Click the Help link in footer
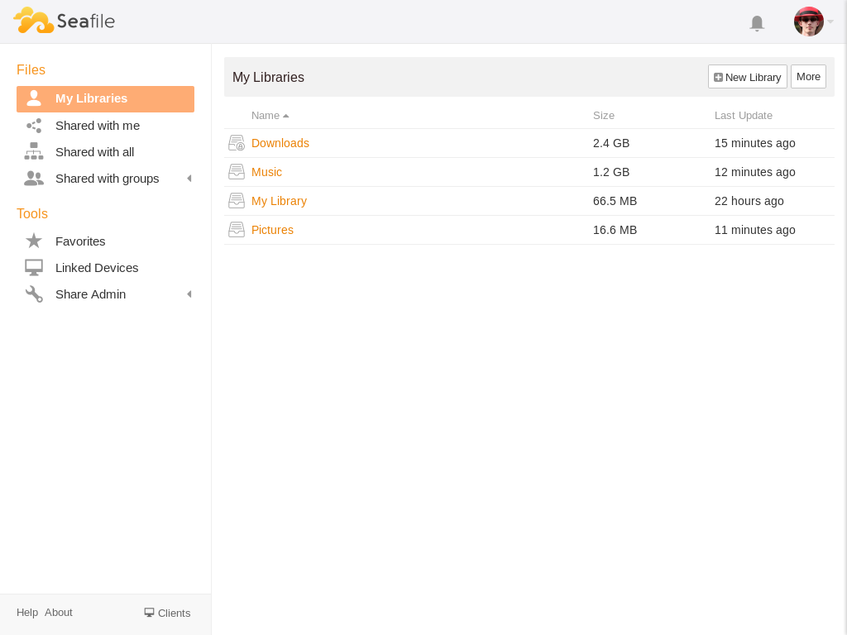Viewport: 847px width, 635px height. 27,613
